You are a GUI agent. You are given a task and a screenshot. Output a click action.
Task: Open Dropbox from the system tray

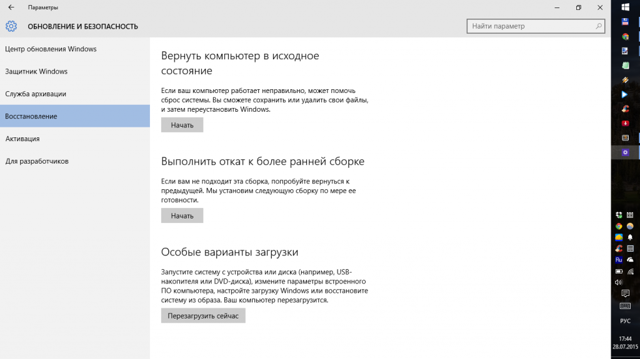click(619, 215)
